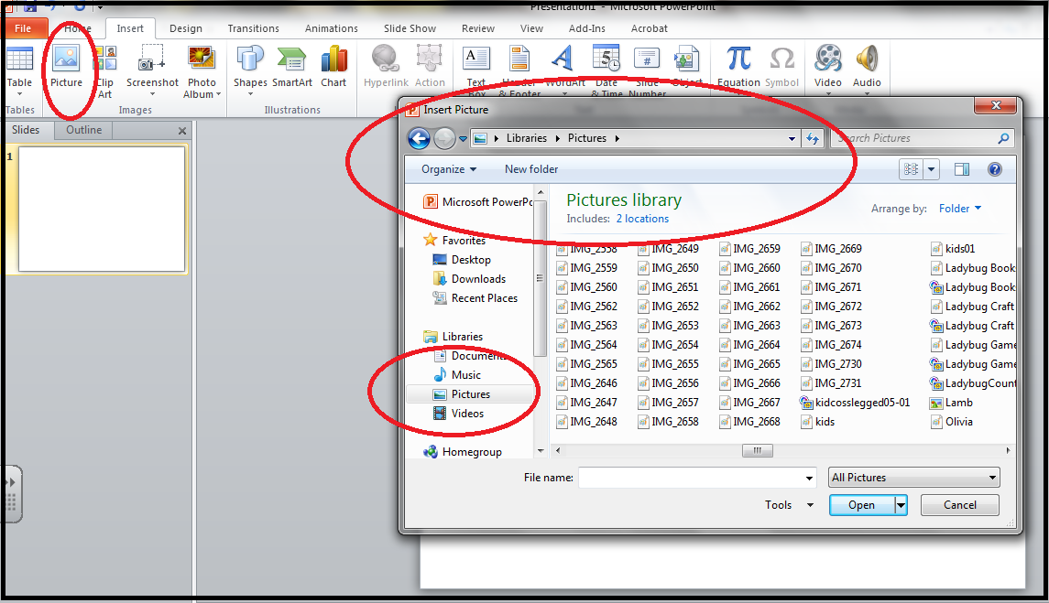Click the Back arrow in Insert Picture dialog
1049x603 pixels.
(419, 138)
